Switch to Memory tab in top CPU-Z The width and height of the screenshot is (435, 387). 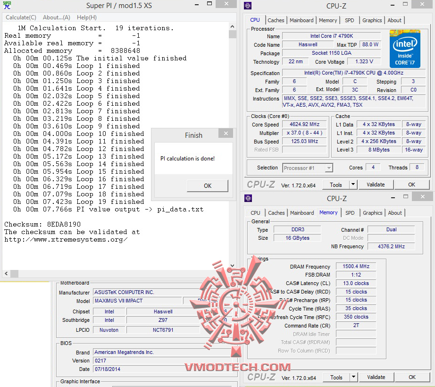(x=328, y=20)
